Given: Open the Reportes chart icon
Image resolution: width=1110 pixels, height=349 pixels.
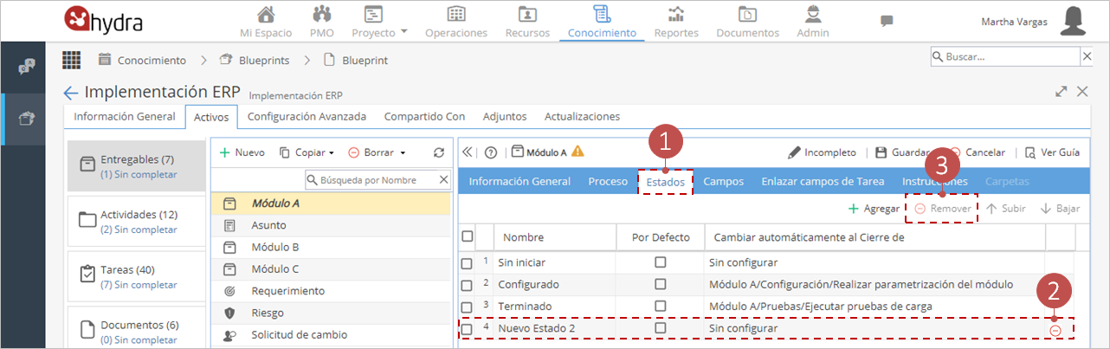Looking at the screenshot, I should (x=676, y=14).
